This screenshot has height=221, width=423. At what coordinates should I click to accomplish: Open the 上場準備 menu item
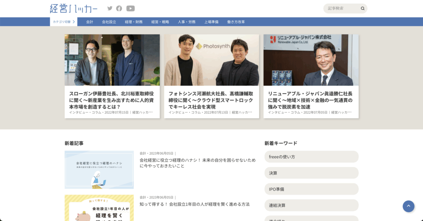(x=211, y=22)
